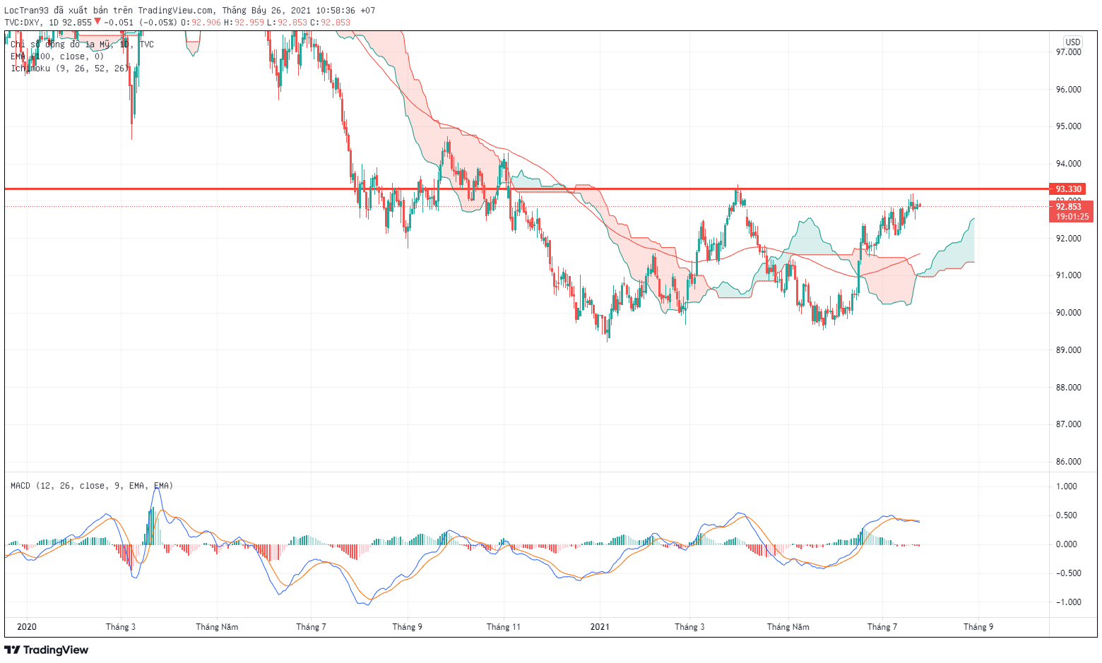Click the 94.000 price axis label

(1068, 164)
